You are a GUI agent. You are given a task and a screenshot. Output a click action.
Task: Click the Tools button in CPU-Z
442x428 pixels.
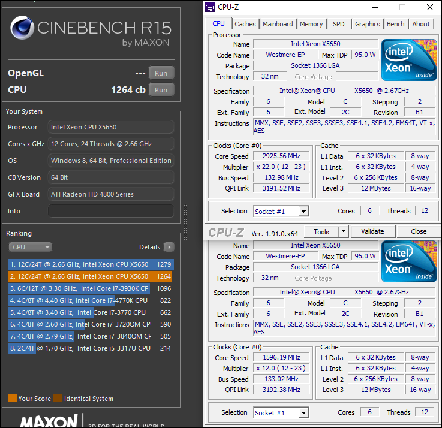321,231
